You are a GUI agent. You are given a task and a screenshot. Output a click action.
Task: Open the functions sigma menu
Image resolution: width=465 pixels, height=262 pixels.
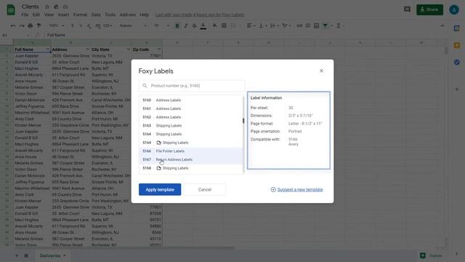pos(340,26)
